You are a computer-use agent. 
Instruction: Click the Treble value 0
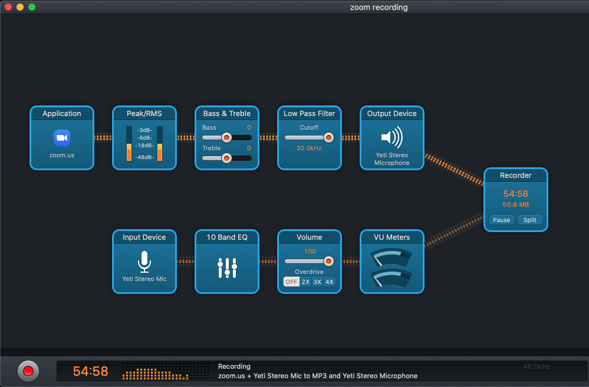(249, 148)
